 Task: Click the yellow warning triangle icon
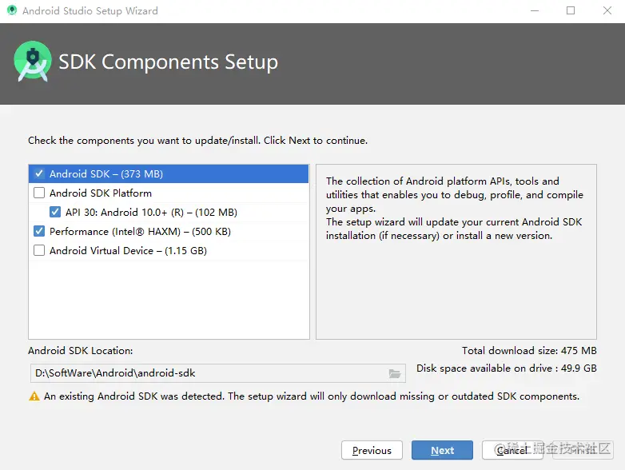pyautogui.click(x=34, y=396)
